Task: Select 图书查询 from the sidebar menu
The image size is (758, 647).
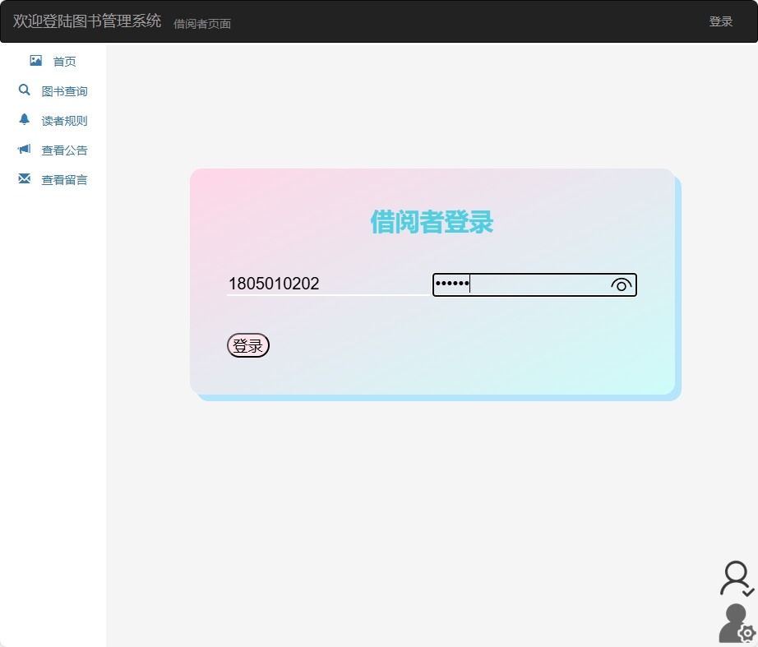Action: click(x=65, y=90)
